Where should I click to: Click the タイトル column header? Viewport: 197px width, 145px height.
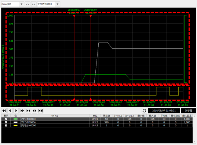point(55,116)
